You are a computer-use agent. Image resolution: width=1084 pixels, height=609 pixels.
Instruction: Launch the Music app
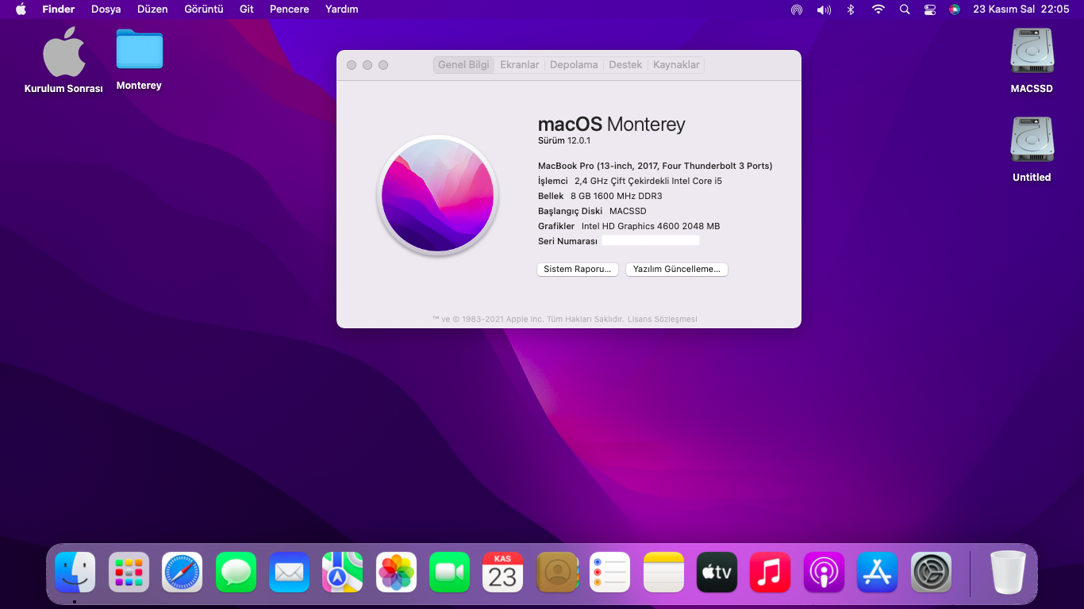click(x=770, y=572)
